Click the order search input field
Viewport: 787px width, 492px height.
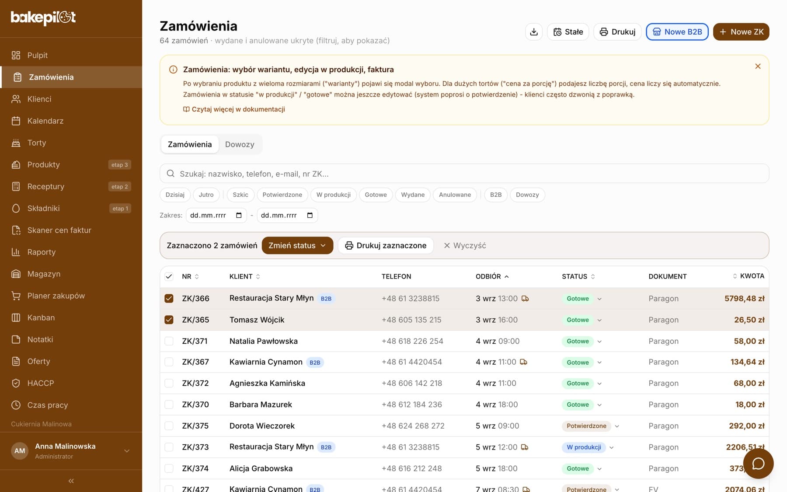464,174
